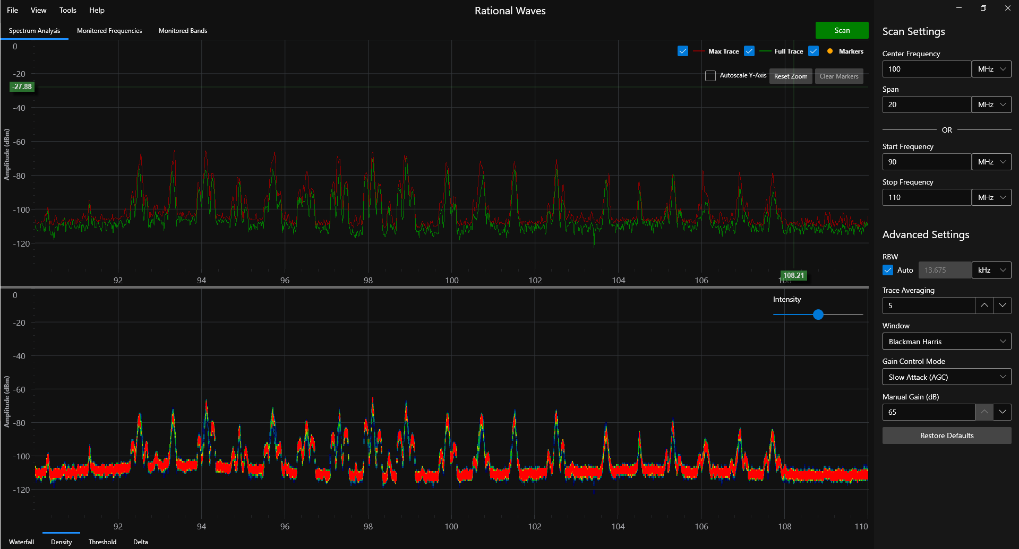Select the Threshold tab at the bottom

[102, 542]
